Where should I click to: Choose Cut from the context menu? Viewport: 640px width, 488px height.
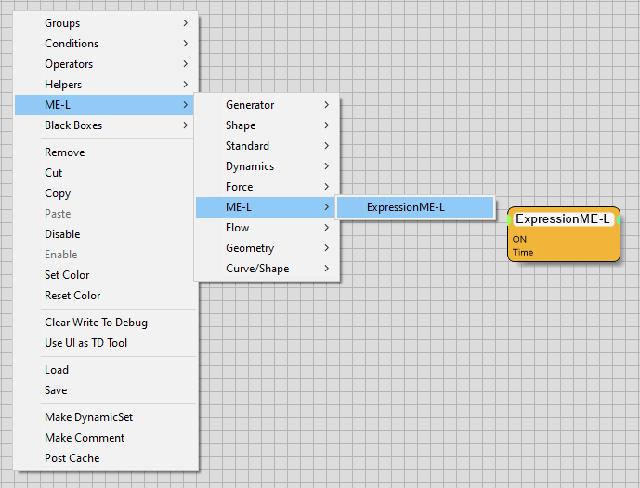[54, 173]
